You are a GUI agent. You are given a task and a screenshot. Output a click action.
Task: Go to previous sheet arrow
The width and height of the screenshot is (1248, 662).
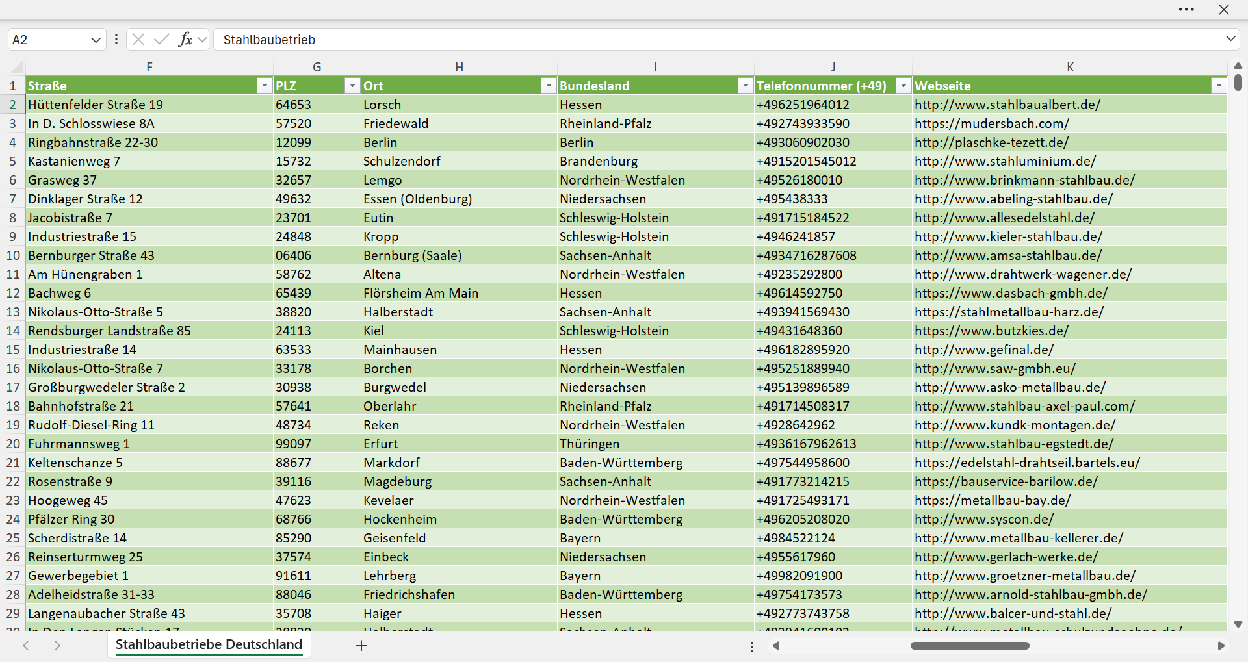26,646
